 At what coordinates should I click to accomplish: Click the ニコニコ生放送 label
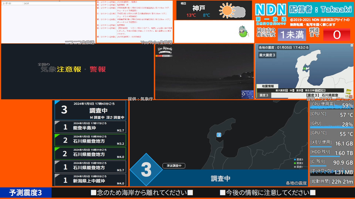[x=80, y=42]
